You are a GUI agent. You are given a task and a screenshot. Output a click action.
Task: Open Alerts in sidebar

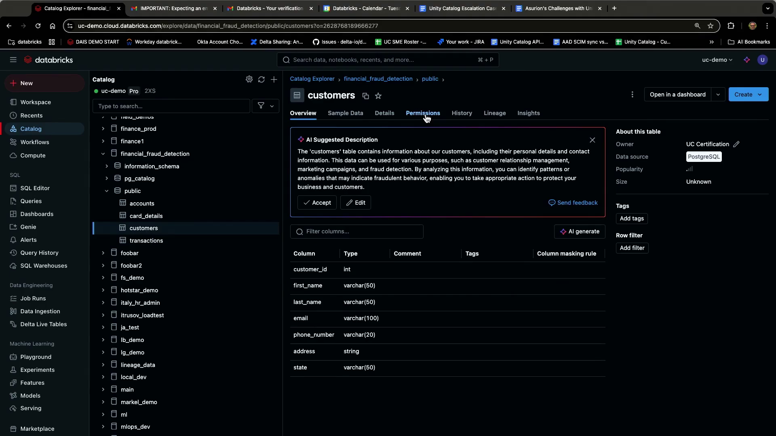click(x=28, y=240)
